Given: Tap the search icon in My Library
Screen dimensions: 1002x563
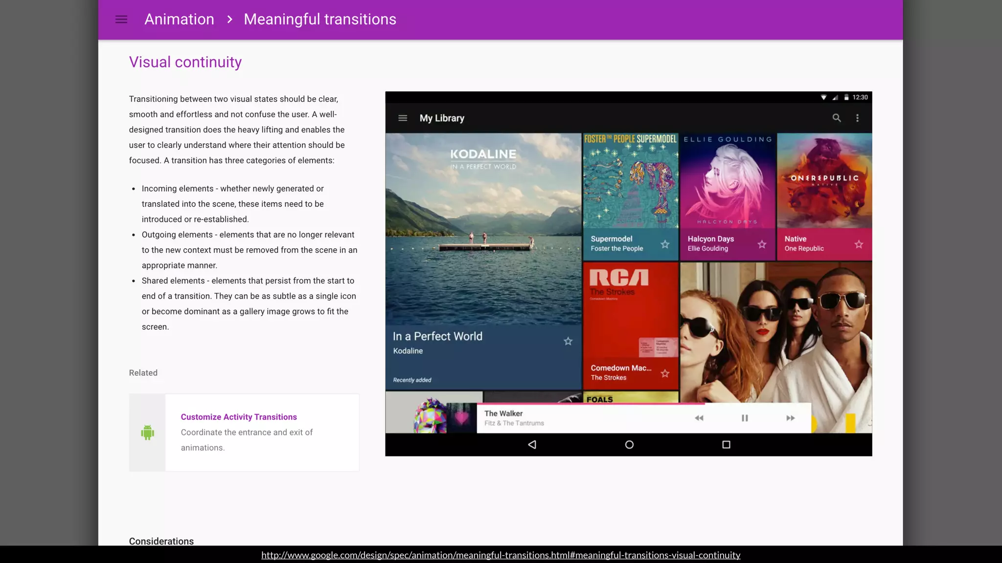Looking at the screenshot, I should (x=837, y=118).
